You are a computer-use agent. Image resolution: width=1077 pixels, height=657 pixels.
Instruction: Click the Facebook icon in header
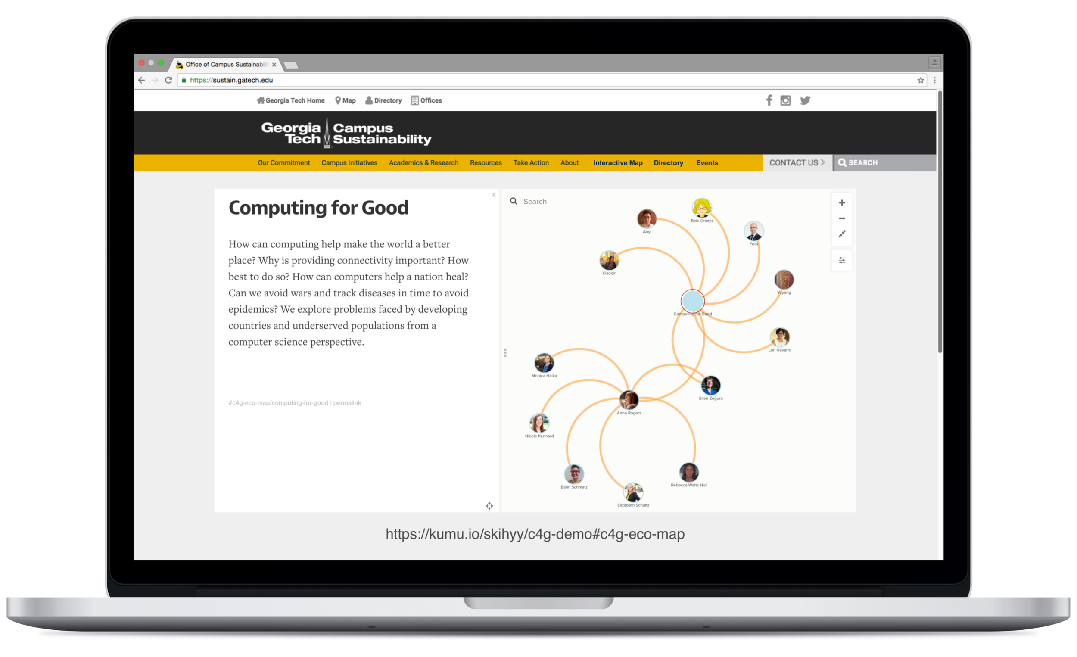point(769,101)
